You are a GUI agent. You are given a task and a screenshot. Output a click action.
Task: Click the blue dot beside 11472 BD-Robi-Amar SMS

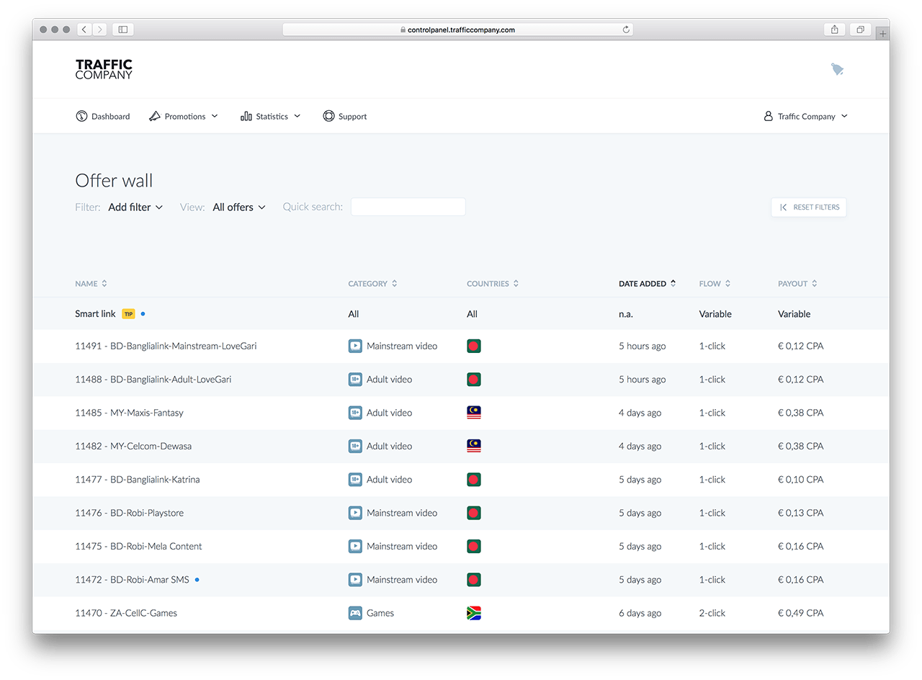coord(197,579)
